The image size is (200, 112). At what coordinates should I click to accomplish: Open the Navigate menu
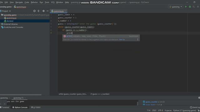point(19,2)
